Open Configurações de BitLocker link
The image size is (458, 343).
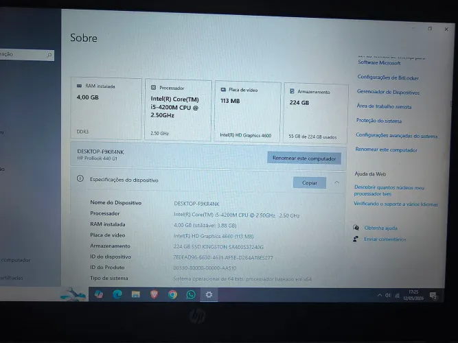388,78
